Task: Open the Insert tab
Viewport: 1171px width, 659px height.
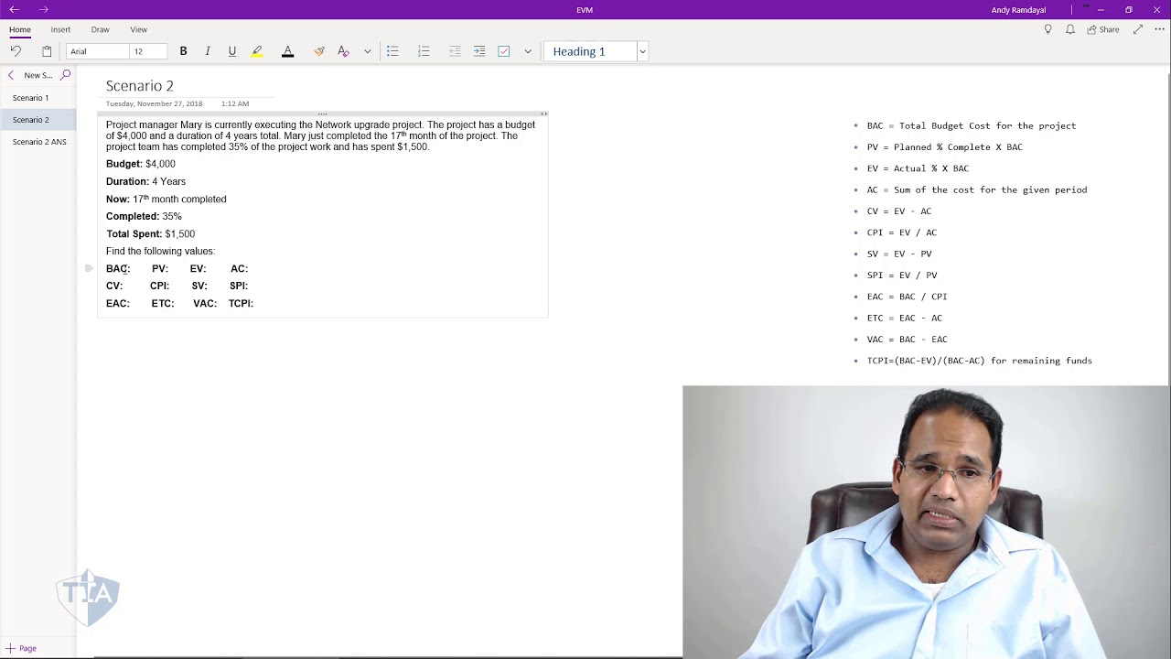Action: pos(60,29)
